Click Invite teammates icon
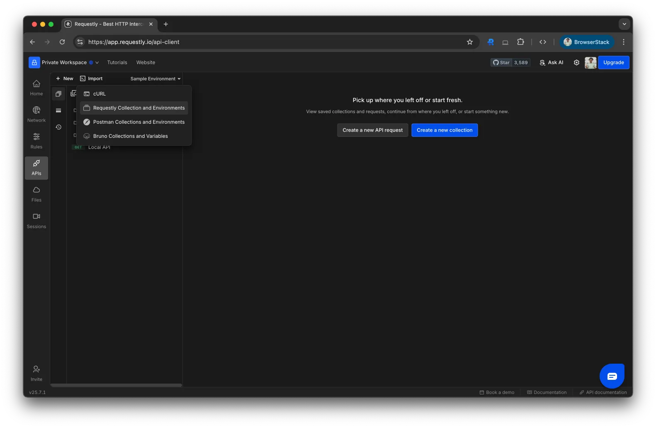 pyautogui.click(x=36, y=374)
